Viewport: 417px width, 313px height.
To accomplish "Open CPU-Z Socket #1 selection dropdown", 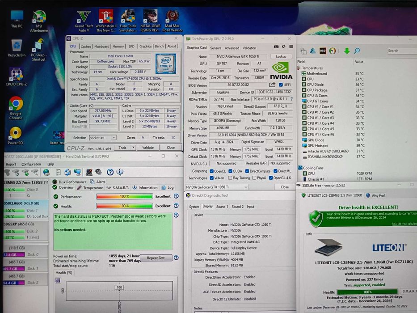I will tap(103, 138).
